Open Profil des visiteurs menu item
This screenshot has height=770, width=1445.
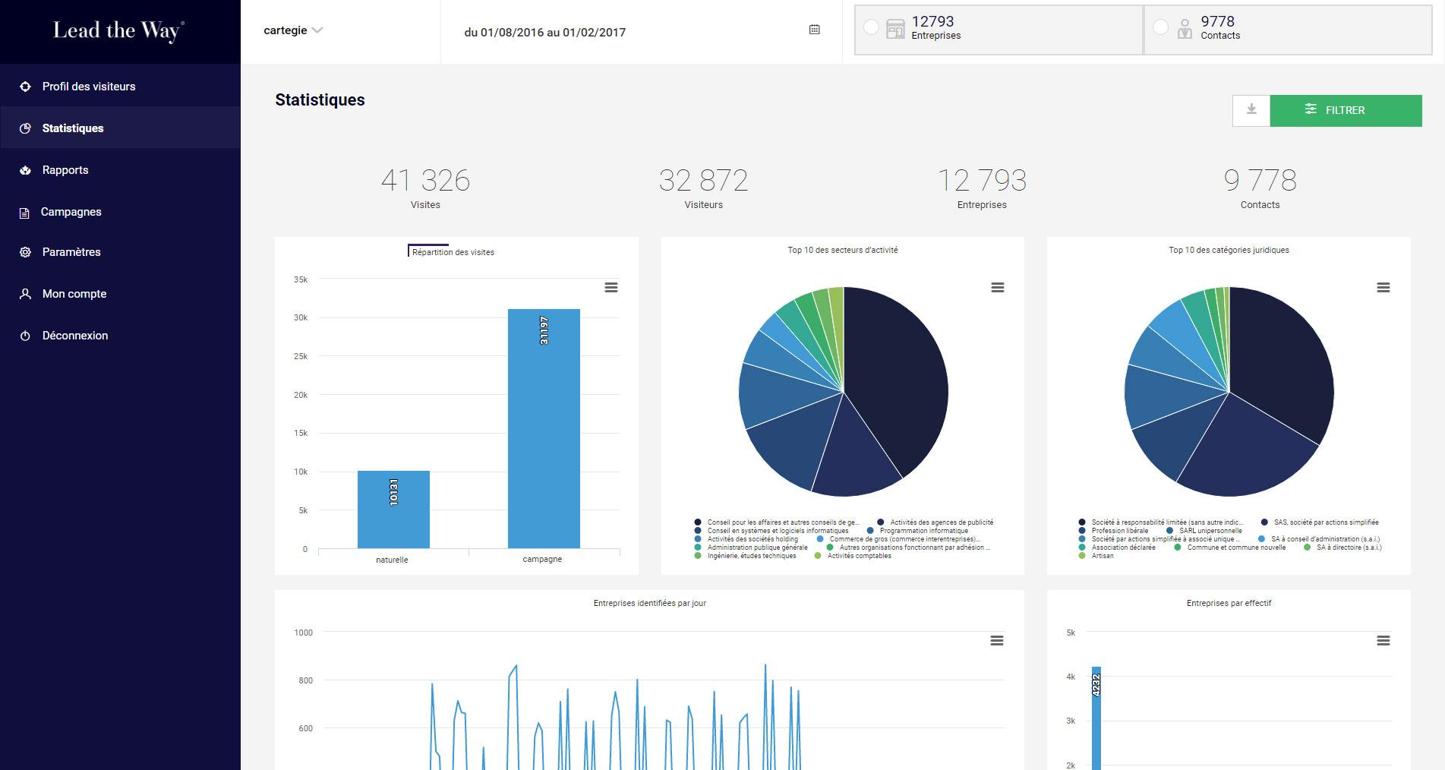120,87
